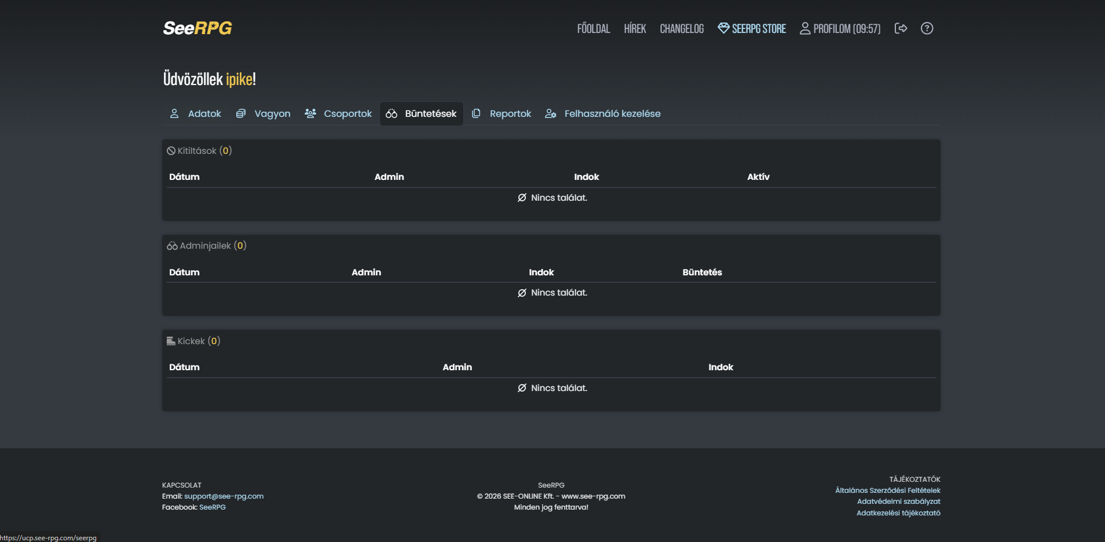Open Általános Szerződési Feltételek link
The height and width of the screenshot is (542, 1105).
[x=888, y=491]
